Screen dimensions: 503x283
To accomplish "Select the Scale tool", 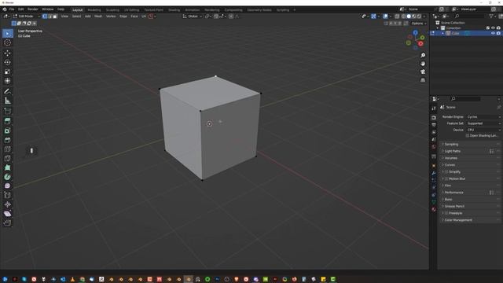I will 8,72.
